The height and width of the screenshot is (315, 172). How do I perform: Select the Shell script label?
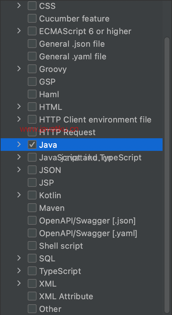[61, 246]
